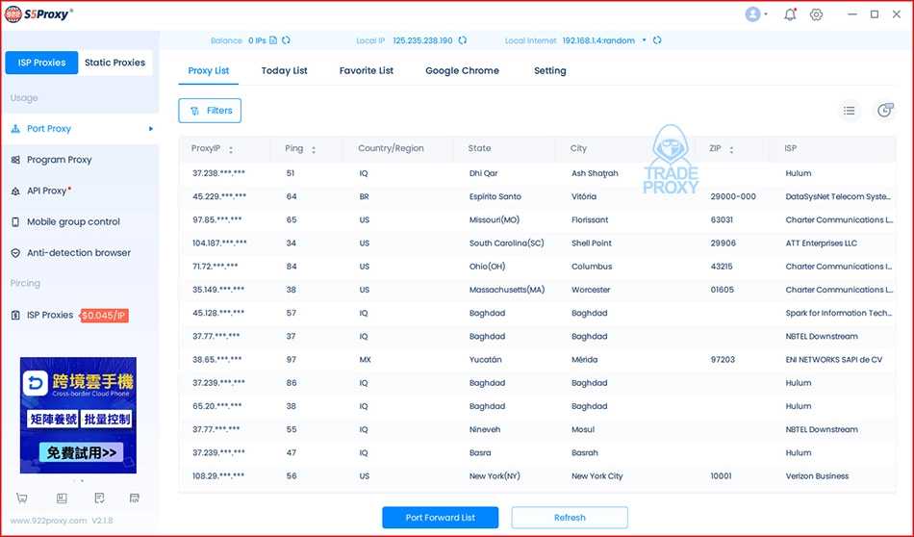
Task: Switch to Static Proxies mode
Action: point(114,63)
